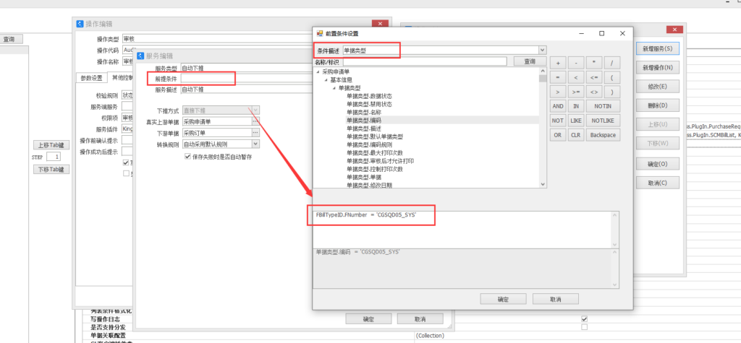Open the 真实上游单据 ellipsis picker
The image size is (741, 343).
[255, 121]
